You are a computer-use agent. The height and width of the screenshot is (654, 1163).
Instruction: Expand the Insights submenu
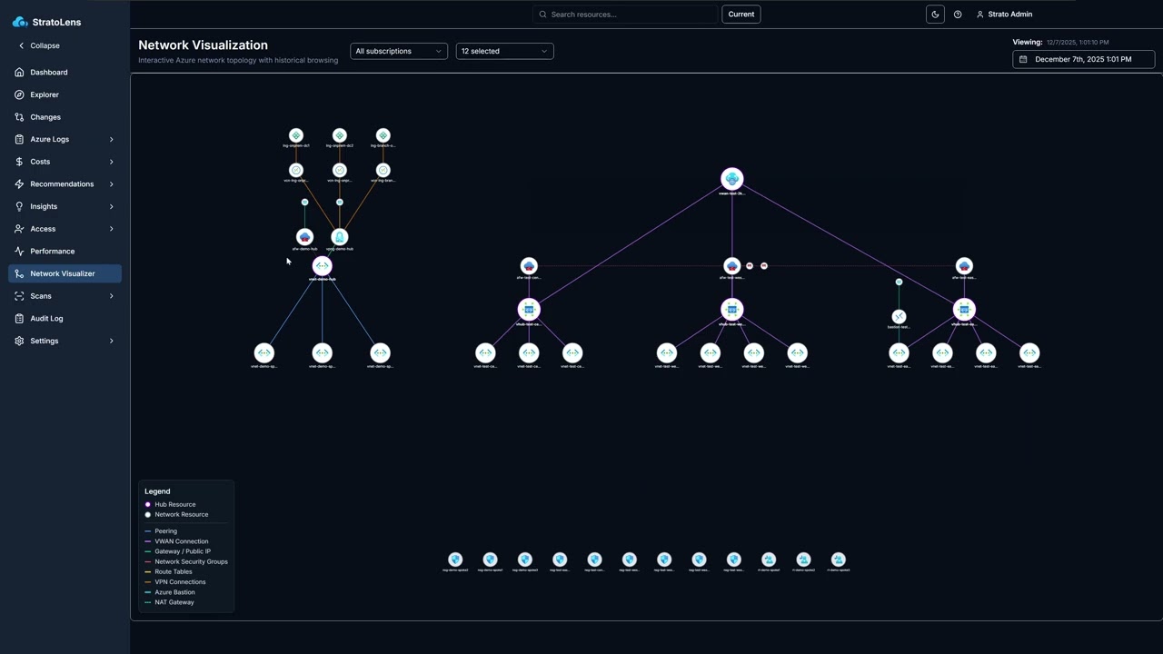coord(64,206)
